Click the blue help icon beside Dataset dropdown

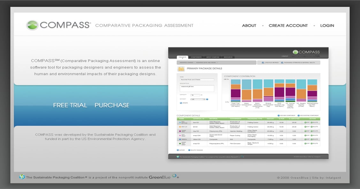pos(207,99)
